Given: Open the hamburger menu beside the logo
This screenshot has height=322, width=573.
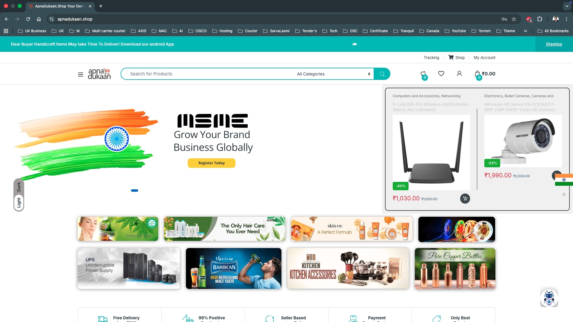Looking at the screenshot, I should click(80, 74).
